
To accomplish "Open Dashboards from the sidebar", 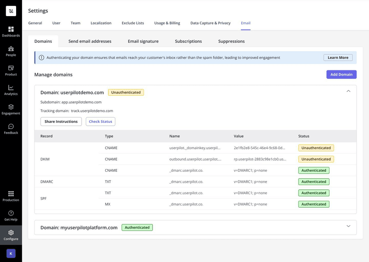I will point(11,31).
